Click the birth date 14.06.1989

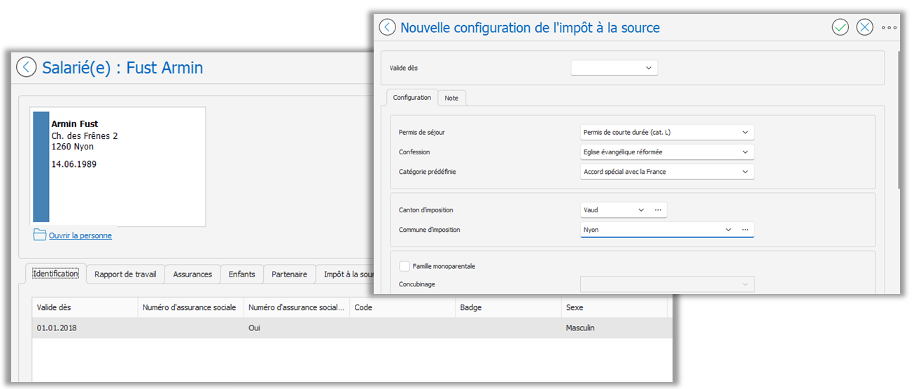[x=74, y=164]
